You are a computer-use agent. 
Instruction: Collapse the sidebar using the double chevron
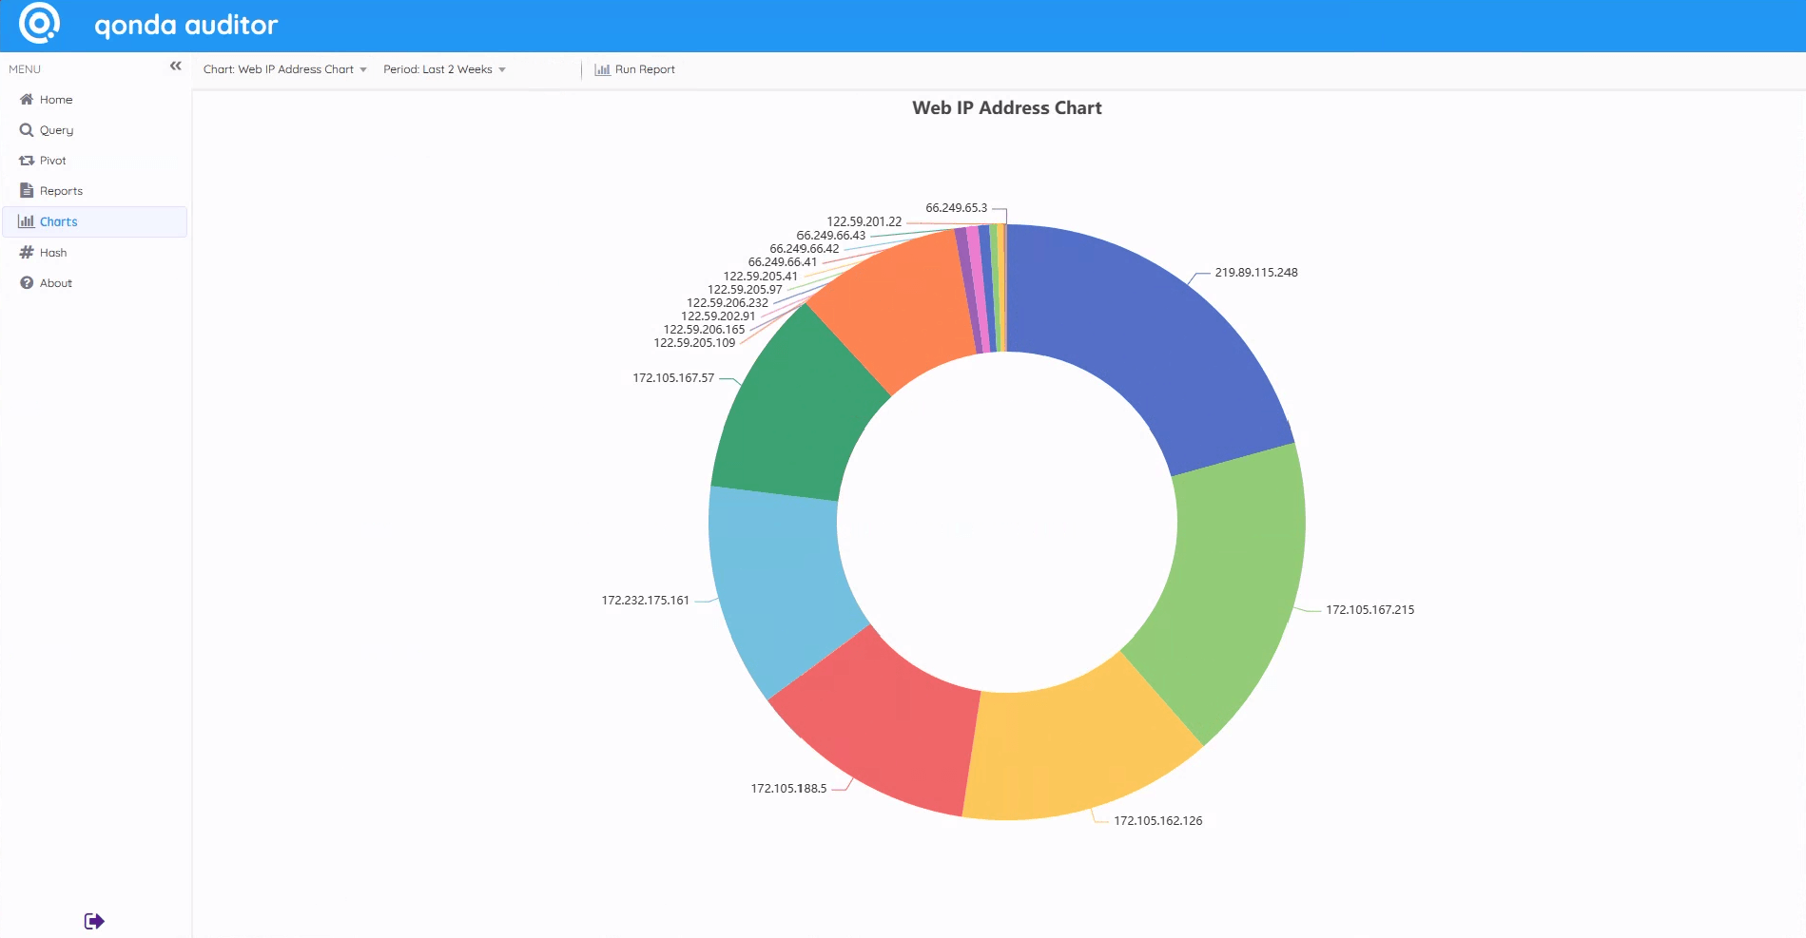pyautogui.click(x=175, y=66)
